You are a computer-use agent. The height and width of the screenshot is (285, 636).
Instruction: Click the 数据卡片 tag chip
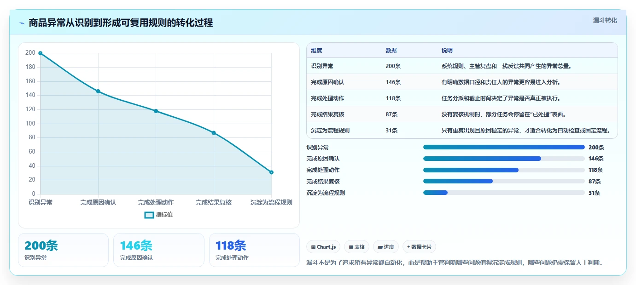[419, 247]
